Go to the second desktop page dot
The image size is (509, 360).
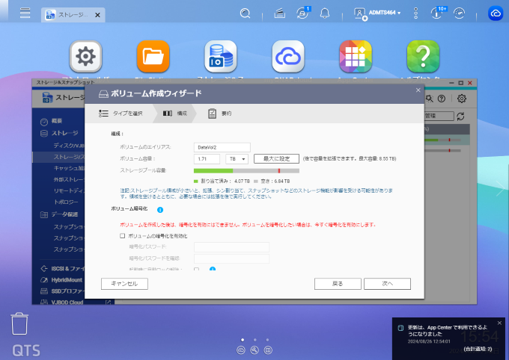pyautogui.click(x=254, y=340)
